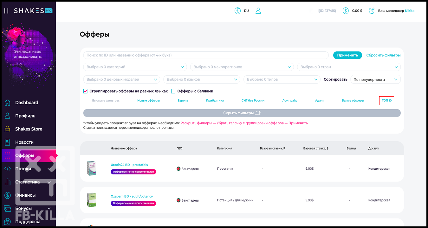Enable the offers with points checkbox

click(x=173, y=91)
